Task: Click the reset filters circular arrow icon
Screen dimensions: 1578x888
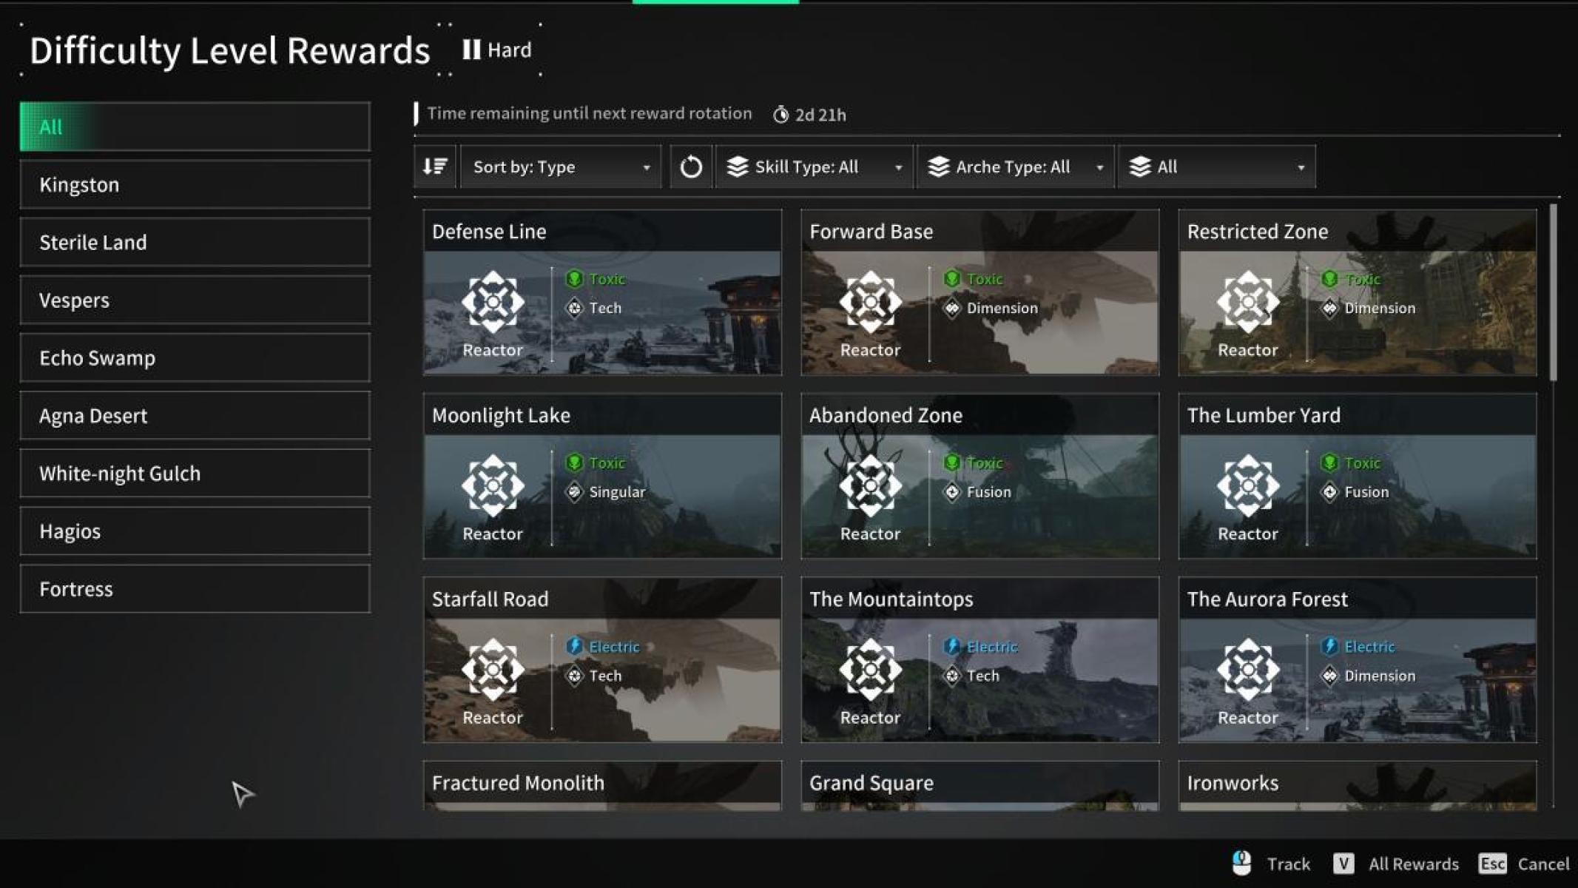Action: (690, 166)
